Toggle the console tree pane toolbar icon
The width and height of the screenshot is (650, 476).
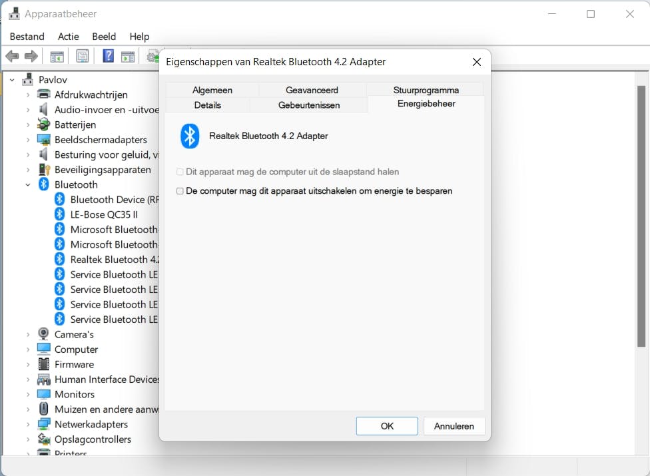click(x=57, y=57)
